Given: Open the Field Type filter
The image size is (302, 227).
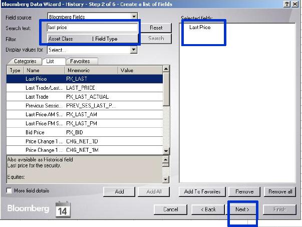Looking at the screenshot, I should pos(106,39).
